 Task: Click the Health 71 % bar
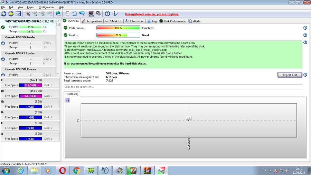click(x=118, y=35)
